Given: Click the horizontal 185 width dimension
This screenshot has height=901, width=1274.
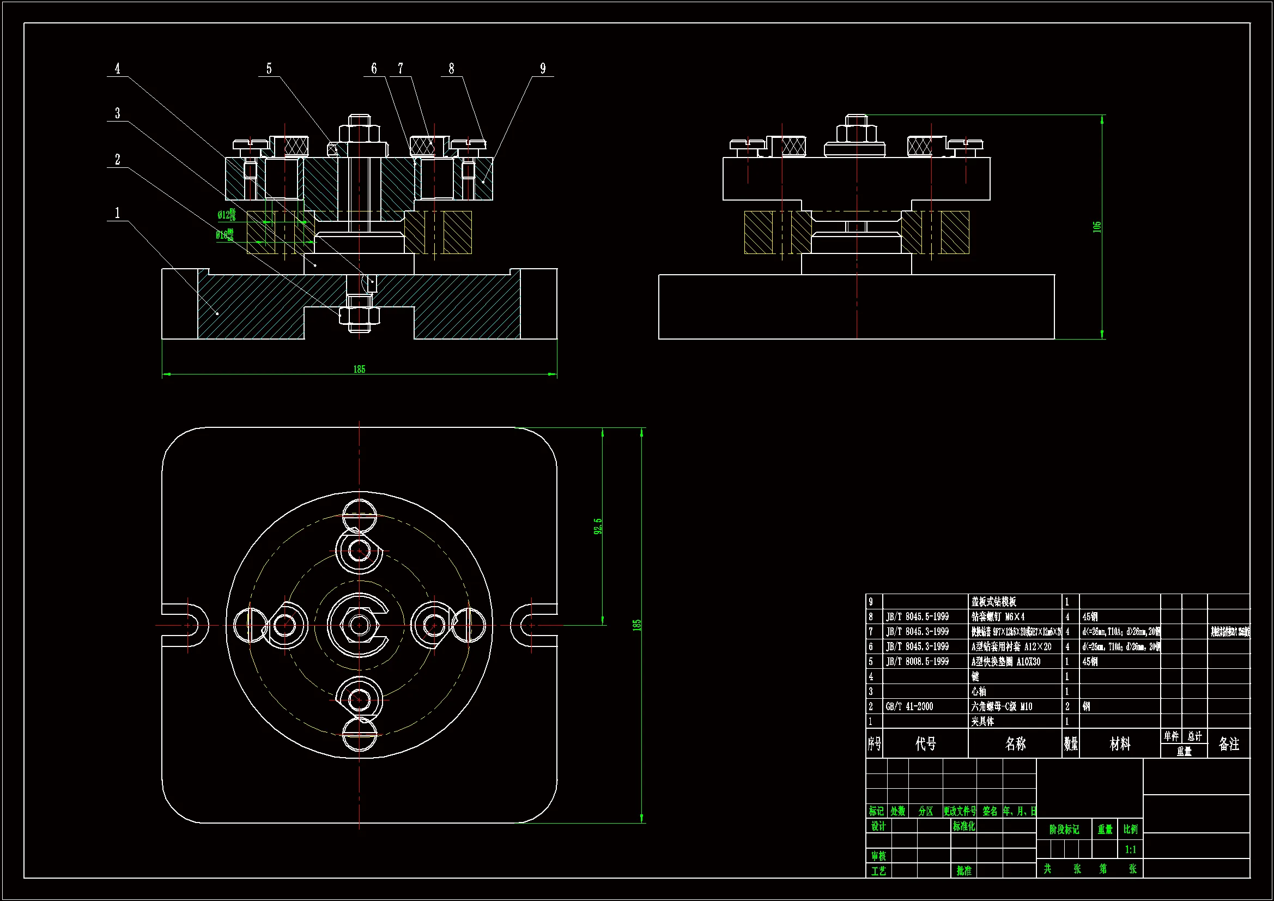Looking at the screenshot, I should point(359,369).
